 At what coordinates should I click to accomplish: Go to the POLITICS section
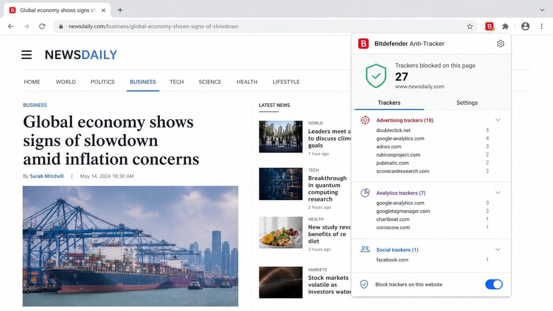[103, 82]
